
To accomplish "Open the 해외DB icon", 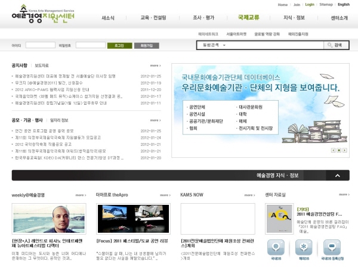I will click(304, 250).
